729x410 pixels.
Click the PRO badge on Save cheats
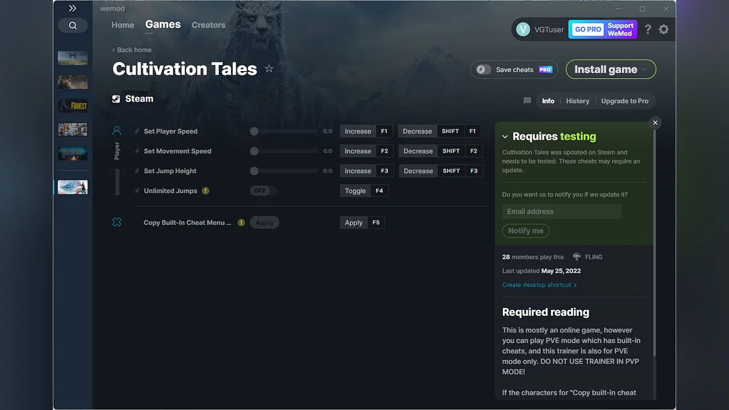(x=546, y=70)
